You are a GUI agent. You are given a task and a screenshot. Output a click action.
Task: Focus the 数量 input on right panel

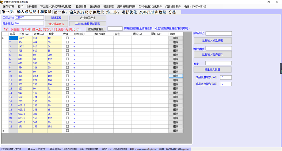click(x=219, y=63)
